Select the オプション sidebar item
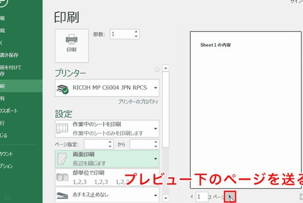 click(x=21, y=166)
